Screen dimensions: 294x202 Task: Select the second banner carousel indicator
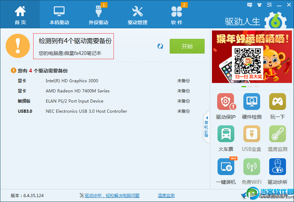pos(250,86)
